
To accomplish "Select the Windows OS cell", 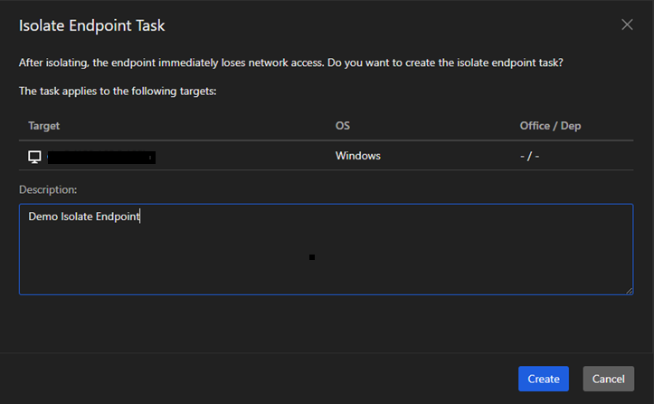I will (358, 156).
